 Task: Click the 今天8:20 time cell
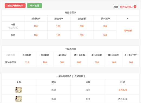tap(123, 90)
